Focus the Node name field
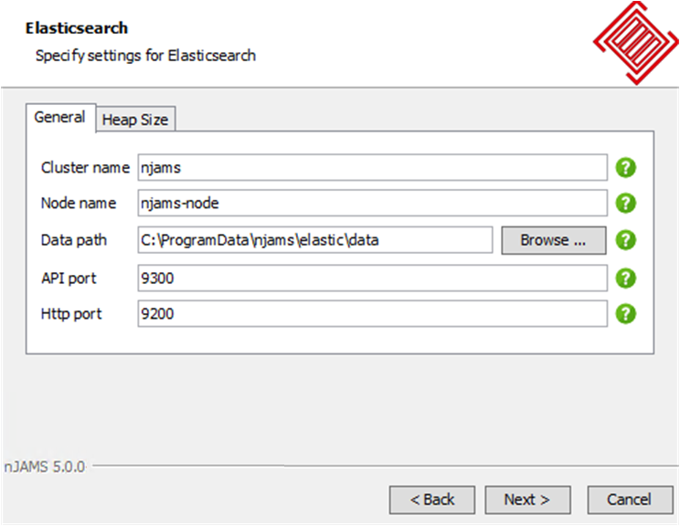Screen dimensions: 680x526 (x=372, y=204)
